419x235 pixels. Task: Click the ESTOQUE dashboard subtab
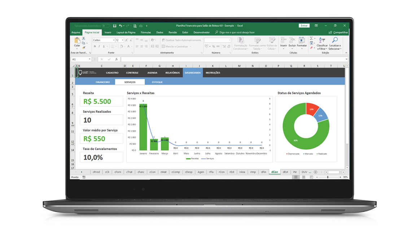pyautogui.click(x=157, y=82)
